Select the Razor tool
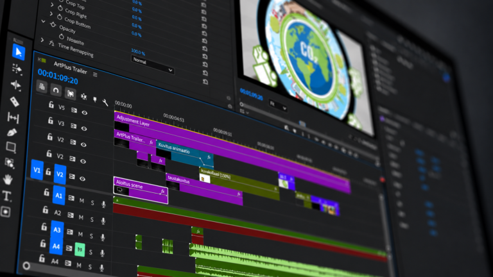 point(14,101)
